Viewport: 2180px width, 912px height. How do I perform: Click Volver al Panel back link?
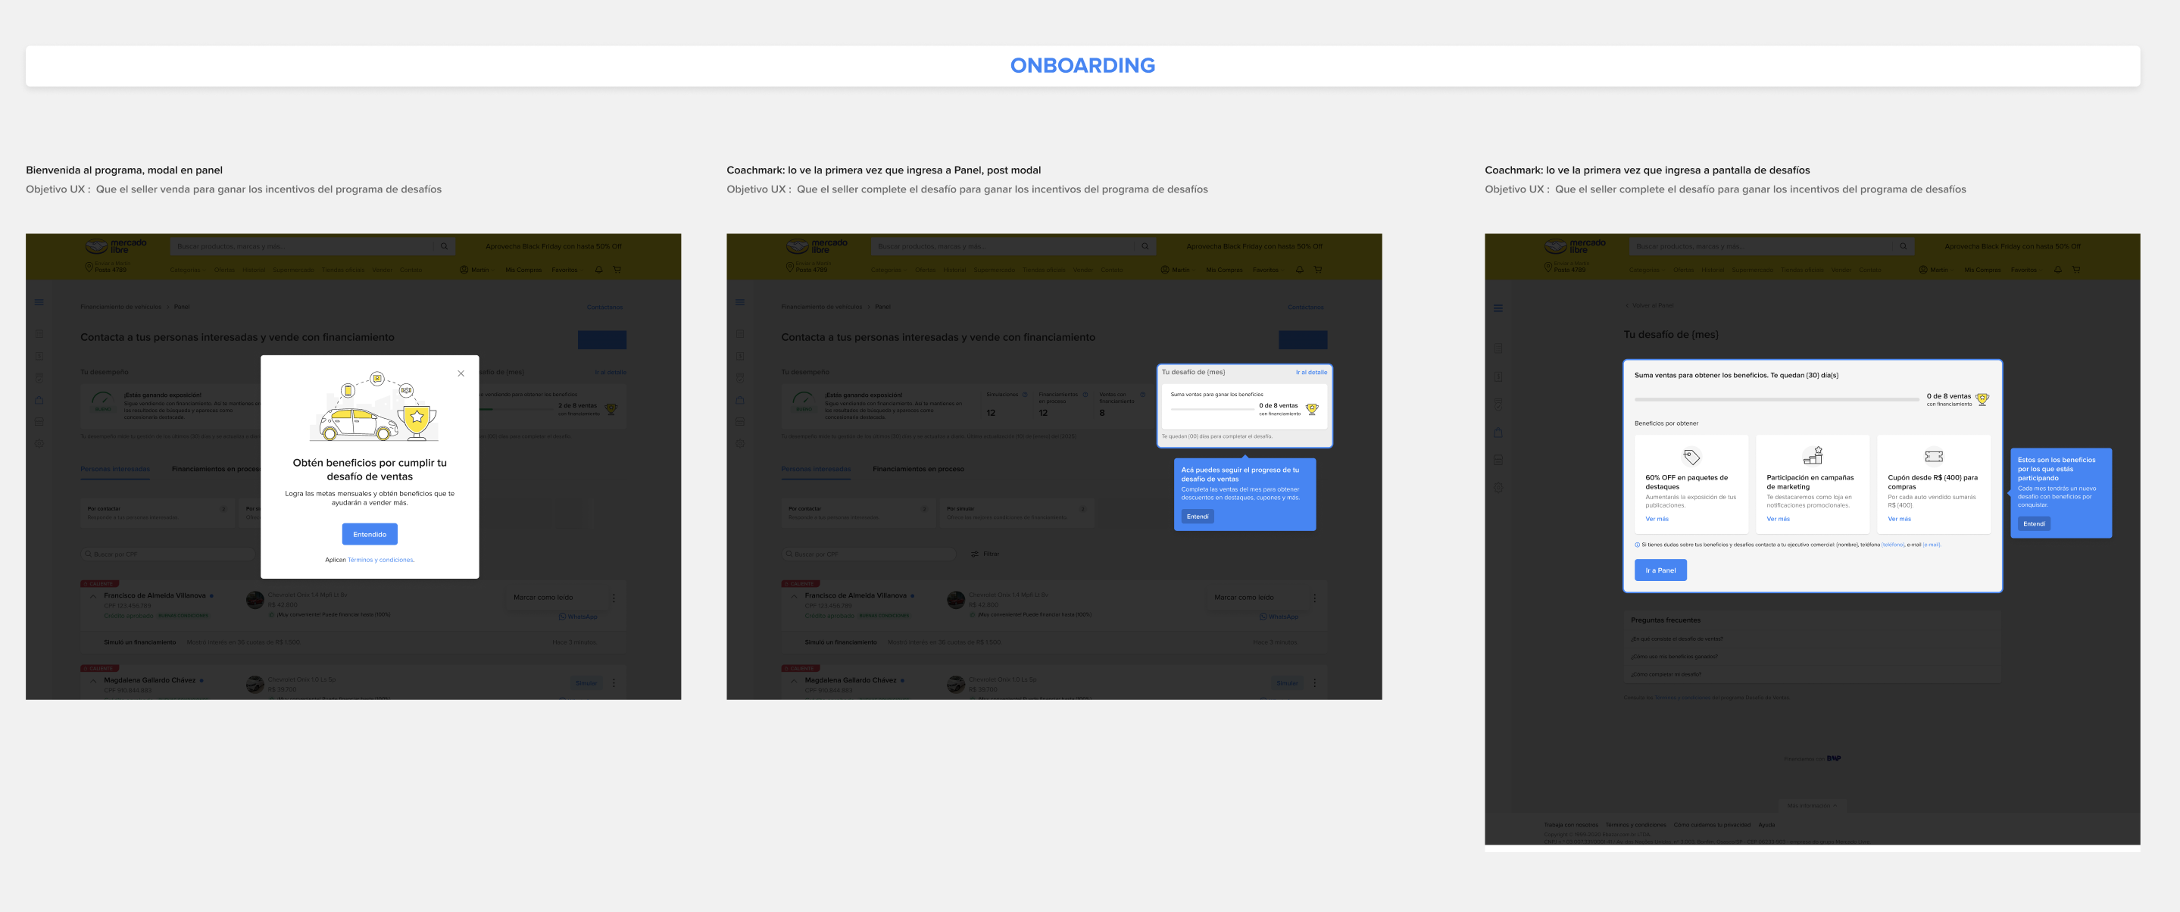1649,305
